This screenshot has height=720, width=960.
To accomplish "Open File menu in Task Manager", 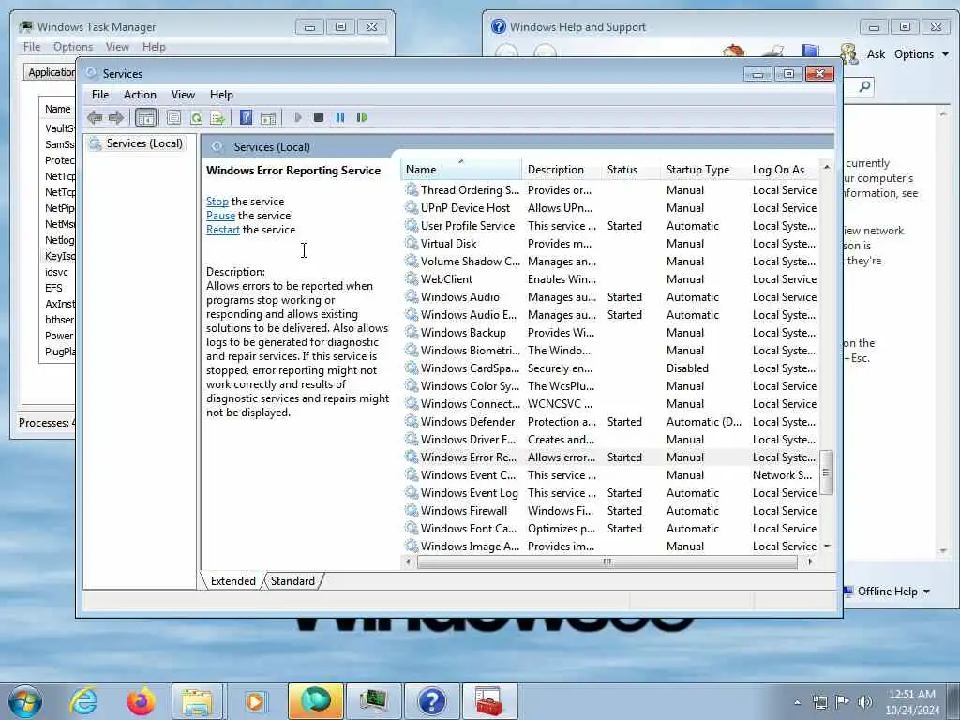I will point(31,47).
